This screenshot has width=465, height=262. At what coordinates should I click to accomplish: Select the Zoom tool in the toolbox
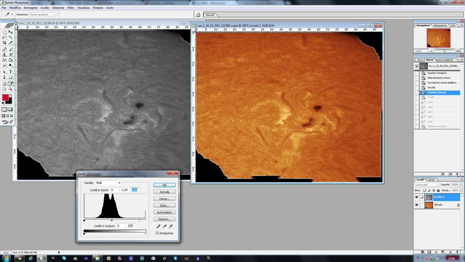pyautogui.click(x=11, y=89)
